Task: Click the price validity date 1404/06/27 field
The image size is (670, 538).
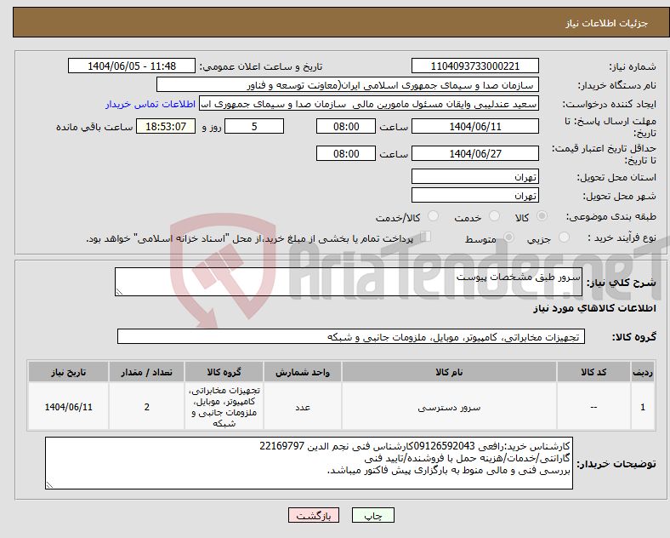Action: click(x=474, y=153)
